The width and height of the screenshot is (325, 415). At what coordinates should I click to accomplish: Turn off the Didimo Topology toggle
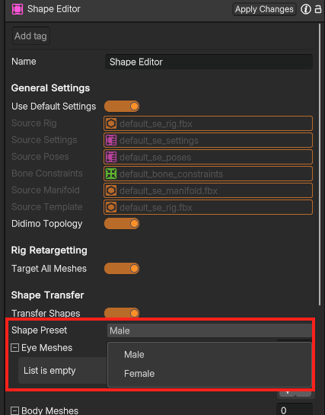coord(122,224)
